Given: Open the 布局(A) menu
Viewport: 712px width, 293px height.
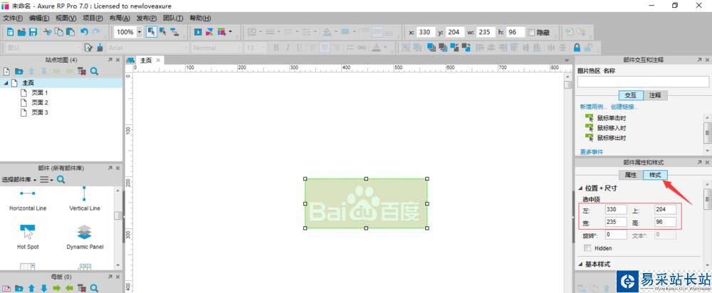Looking at the screenshot, I should [x=120, y=18].
